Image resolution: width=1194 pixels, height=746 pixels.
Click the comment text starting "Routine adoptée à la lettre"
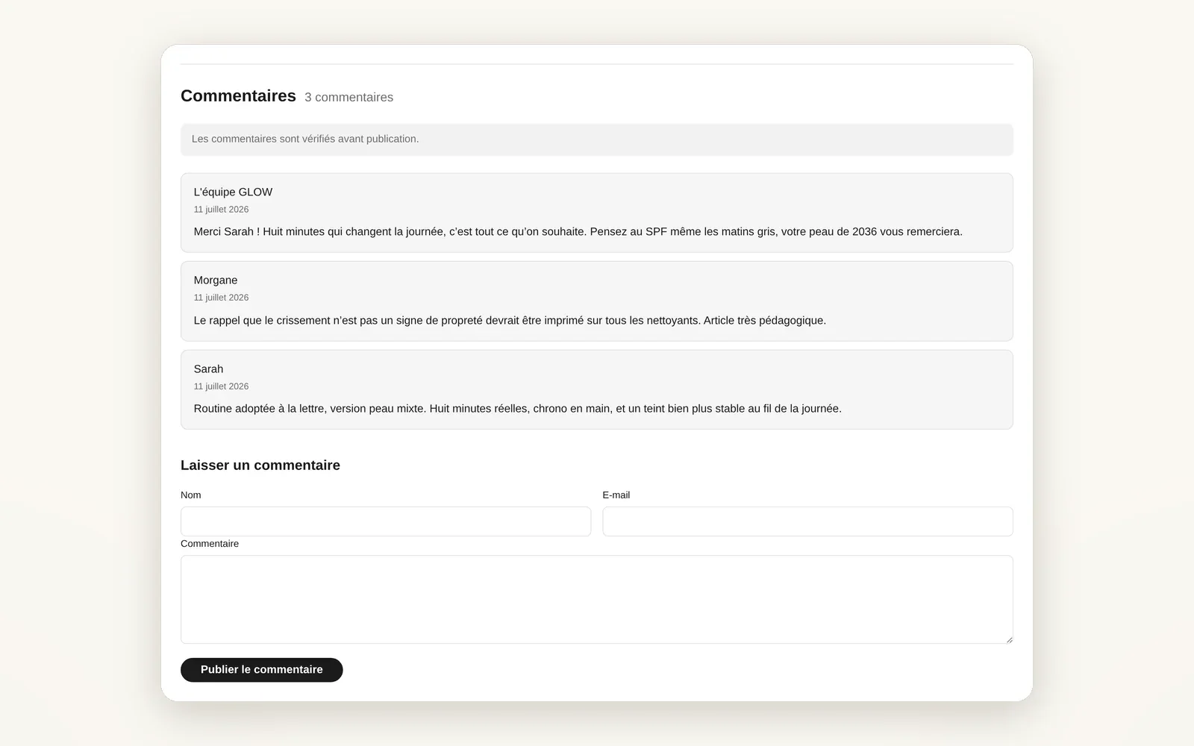coord(517,409)
